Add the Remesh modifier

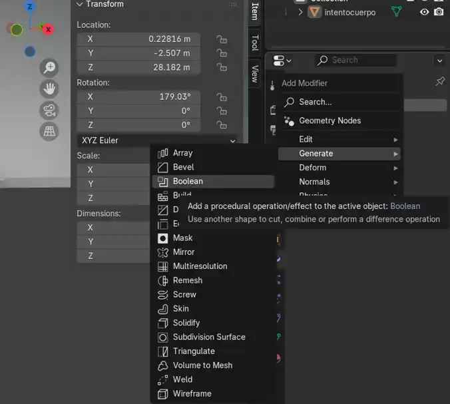click(x=213, y=280)
